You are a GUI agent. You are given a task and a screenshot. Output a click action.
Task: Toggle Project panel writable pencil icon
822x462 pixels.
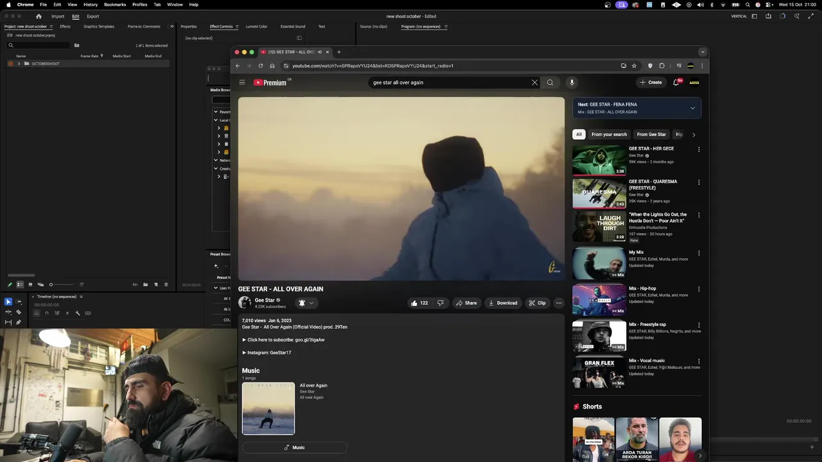point(10,284)
